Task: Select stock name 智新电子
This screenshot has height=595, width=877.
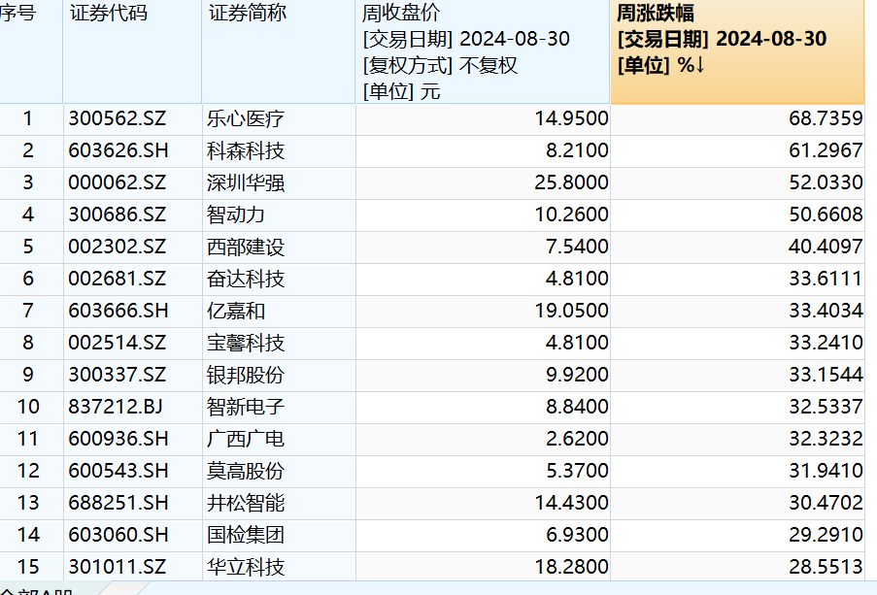Action: [246, 407]
